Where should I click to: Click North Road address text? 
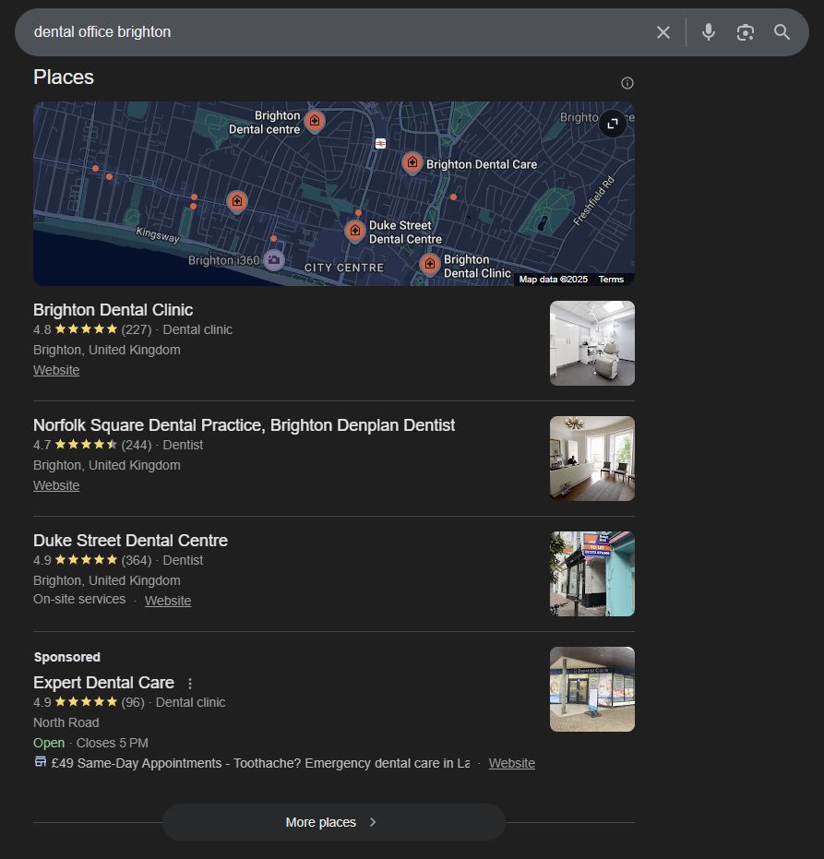tap(66, 722)
